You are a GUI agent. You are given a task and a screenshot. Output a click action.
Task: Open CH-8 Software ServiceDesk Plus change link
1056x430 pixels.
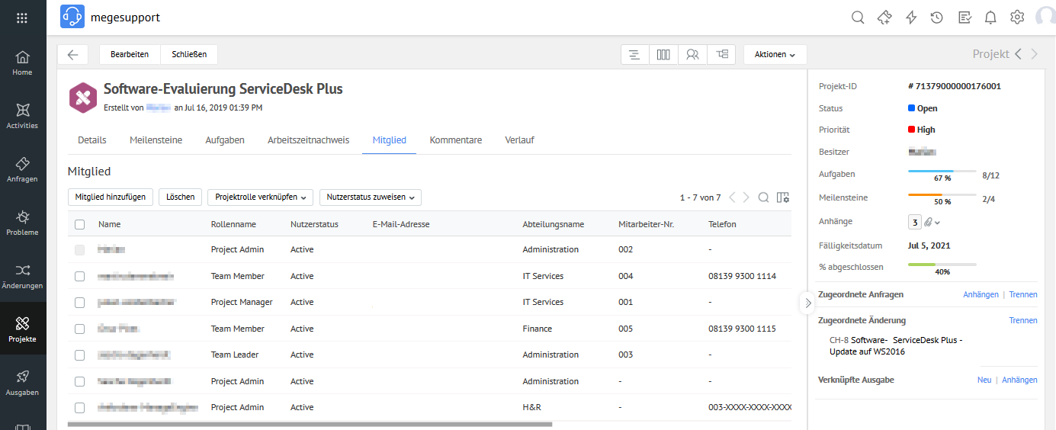(897, 346)
